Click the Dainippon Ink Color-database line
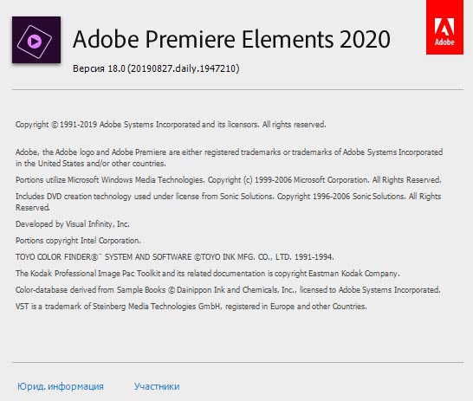473x401 pixels. point(228,290)
